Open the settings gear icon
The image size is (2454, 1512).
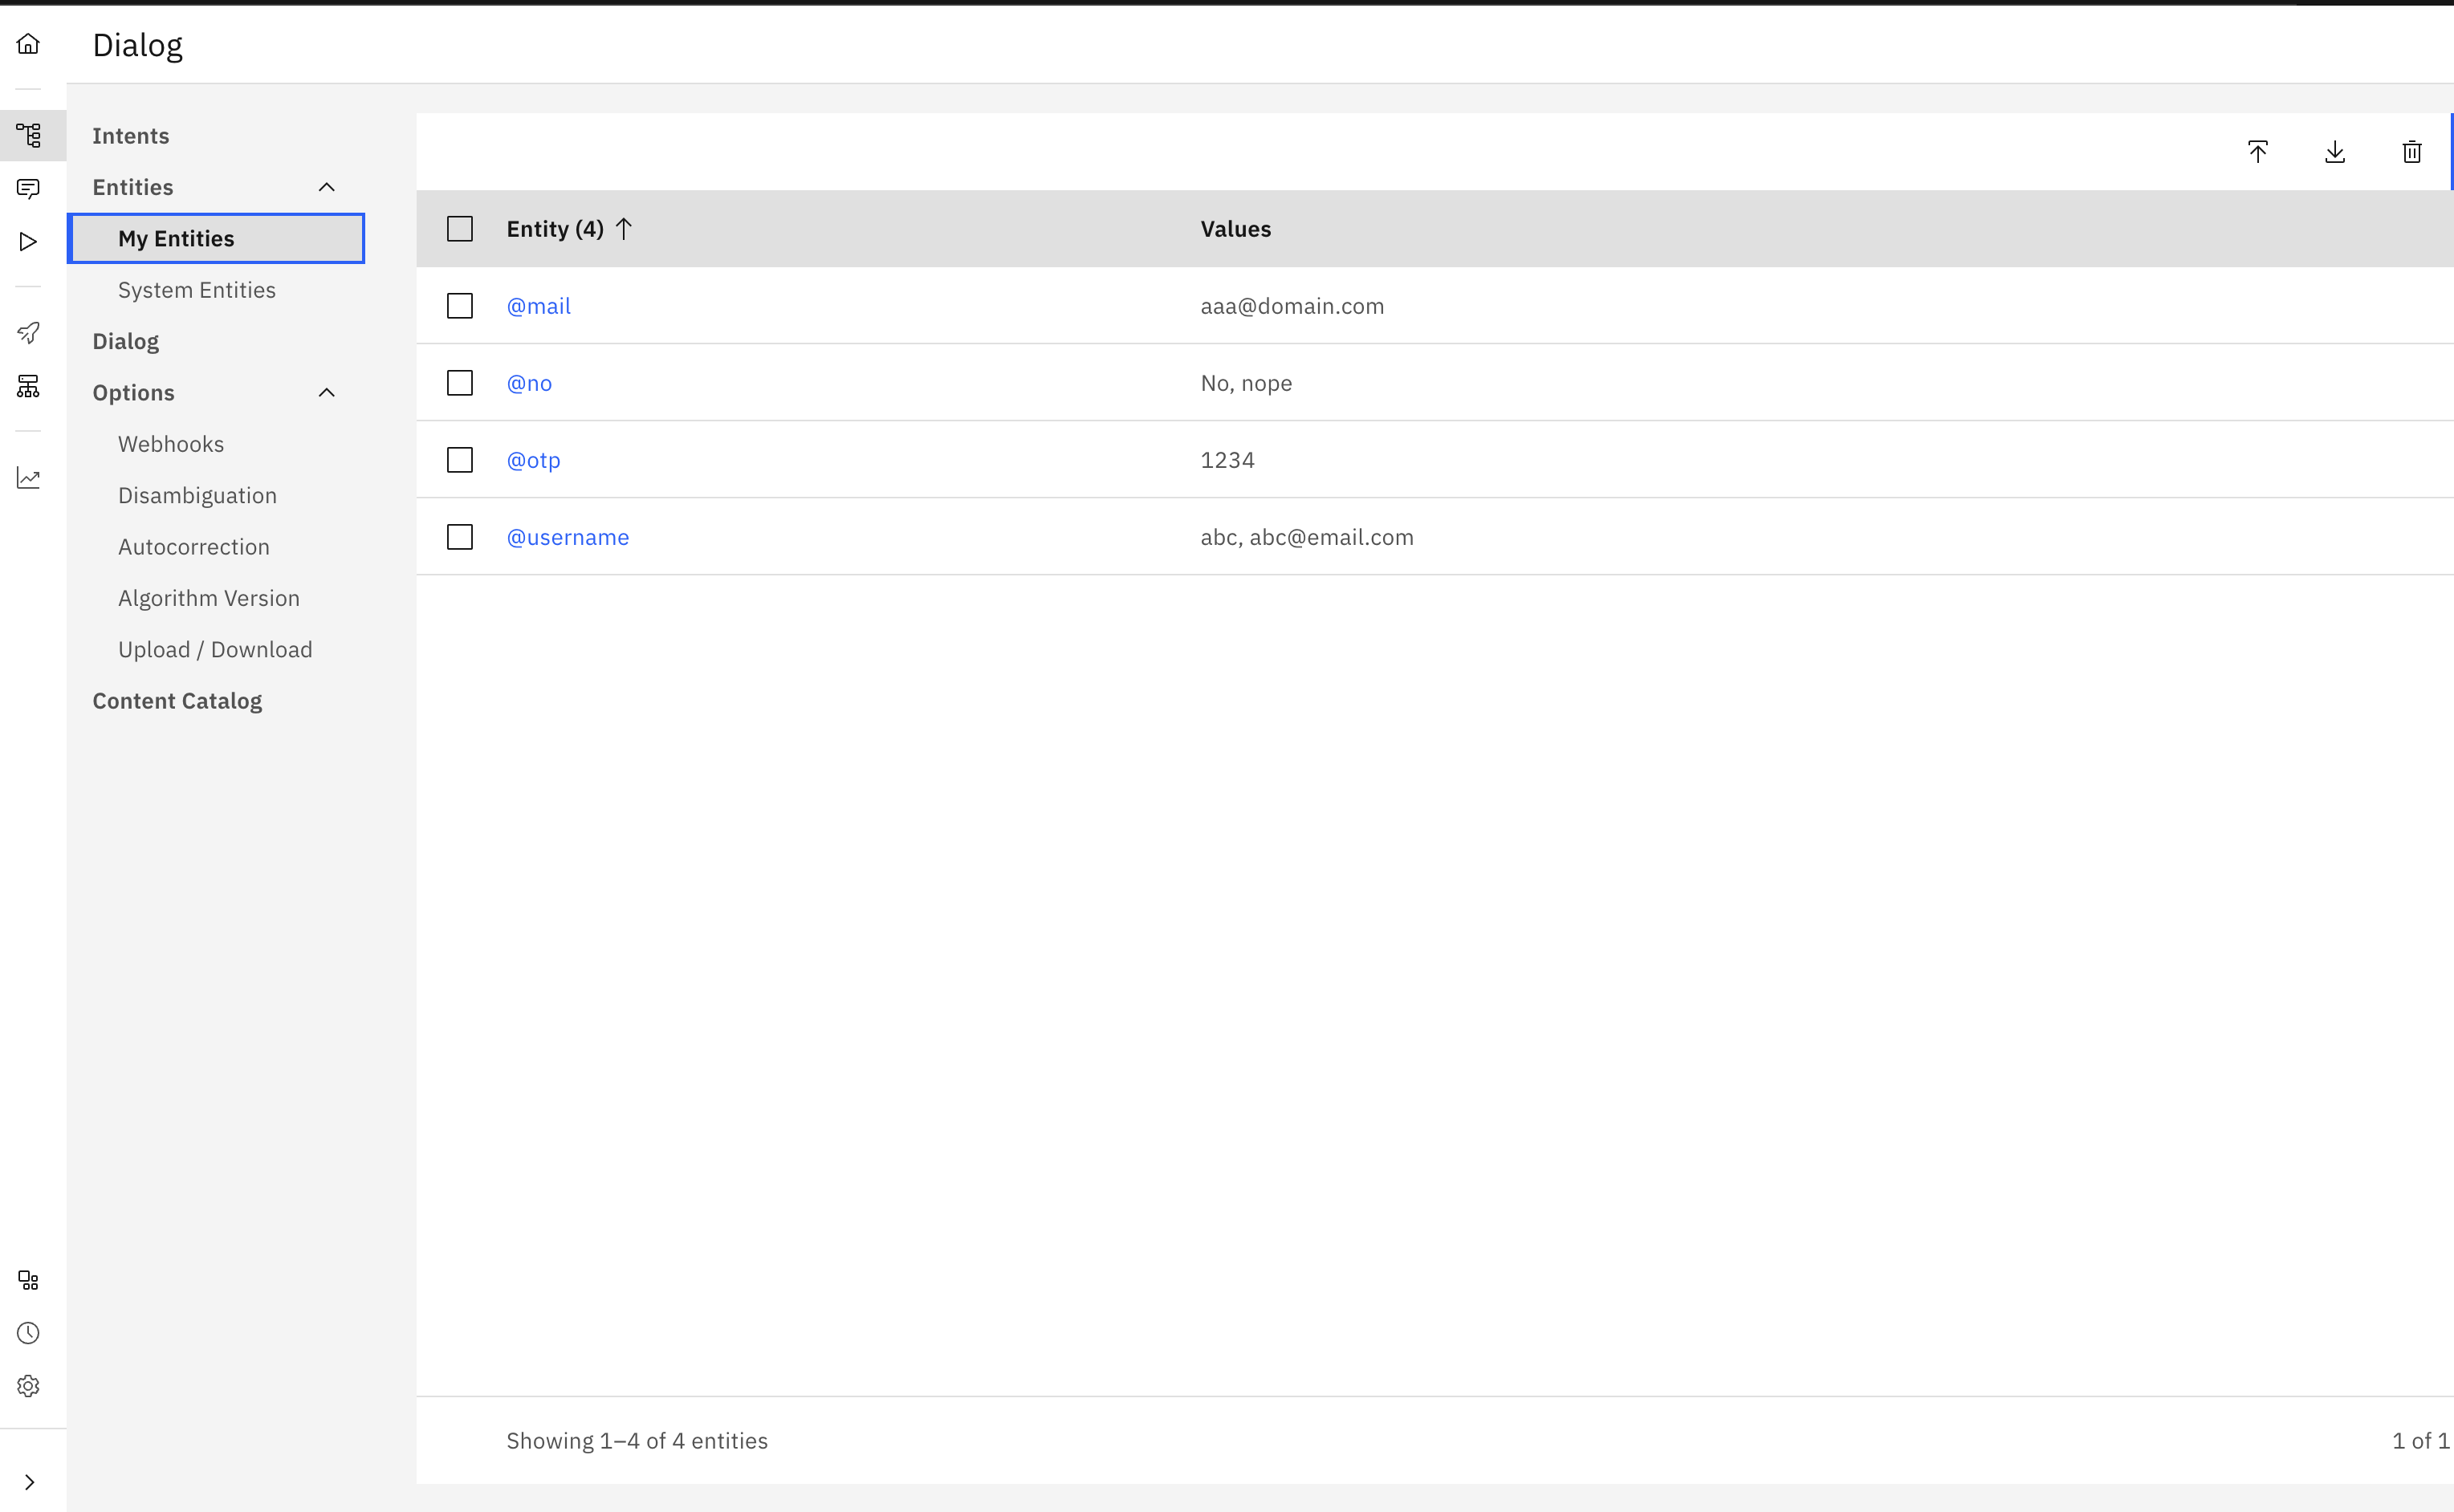coord(28,1386)
